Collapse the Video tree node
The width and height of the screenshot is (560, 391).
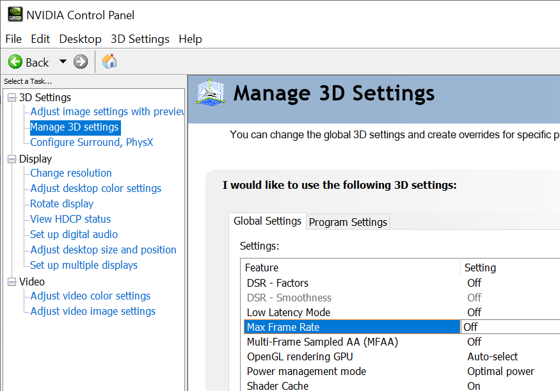pyautogui.click(x=12, y=282)
